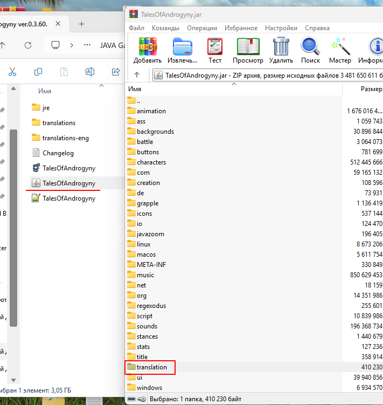Select the translation folder in archive
The width and height of the screenshot is (383, 405).
point(147,367)
